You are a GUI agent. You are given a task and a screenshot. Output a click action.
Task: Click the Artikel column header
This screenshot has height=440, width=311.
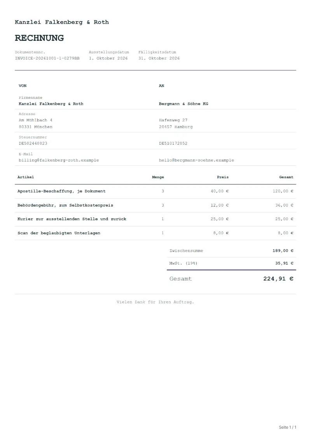[26, 177]
